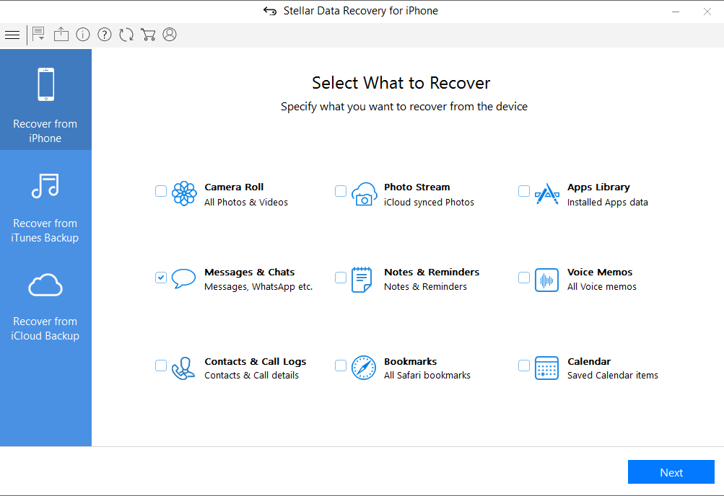Open the help question mark icon
Viewport: 724px width, 496px height.
click(105, 35)
